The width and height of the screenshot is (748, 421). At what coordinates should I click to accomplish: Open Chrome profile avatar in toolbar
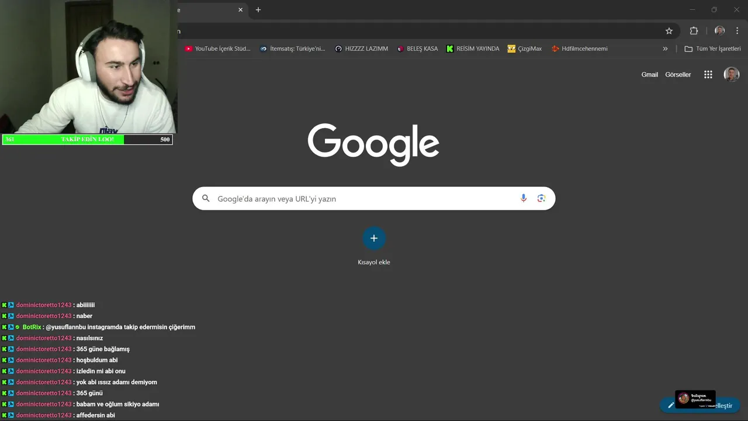[x=719, y=31]
